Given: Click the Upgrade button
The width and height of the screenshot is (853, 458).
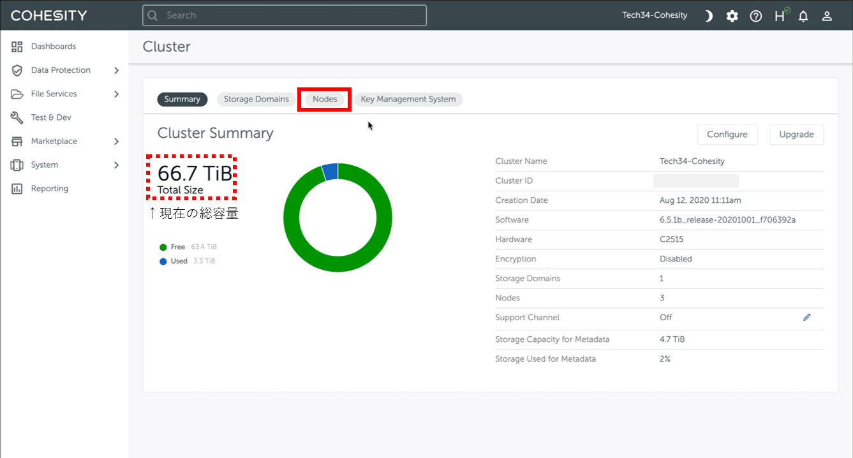Looking at the screenshot, I should point(797,135).
